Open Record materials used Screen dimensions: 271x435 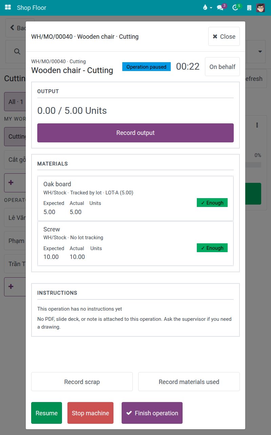coord(189,382)
